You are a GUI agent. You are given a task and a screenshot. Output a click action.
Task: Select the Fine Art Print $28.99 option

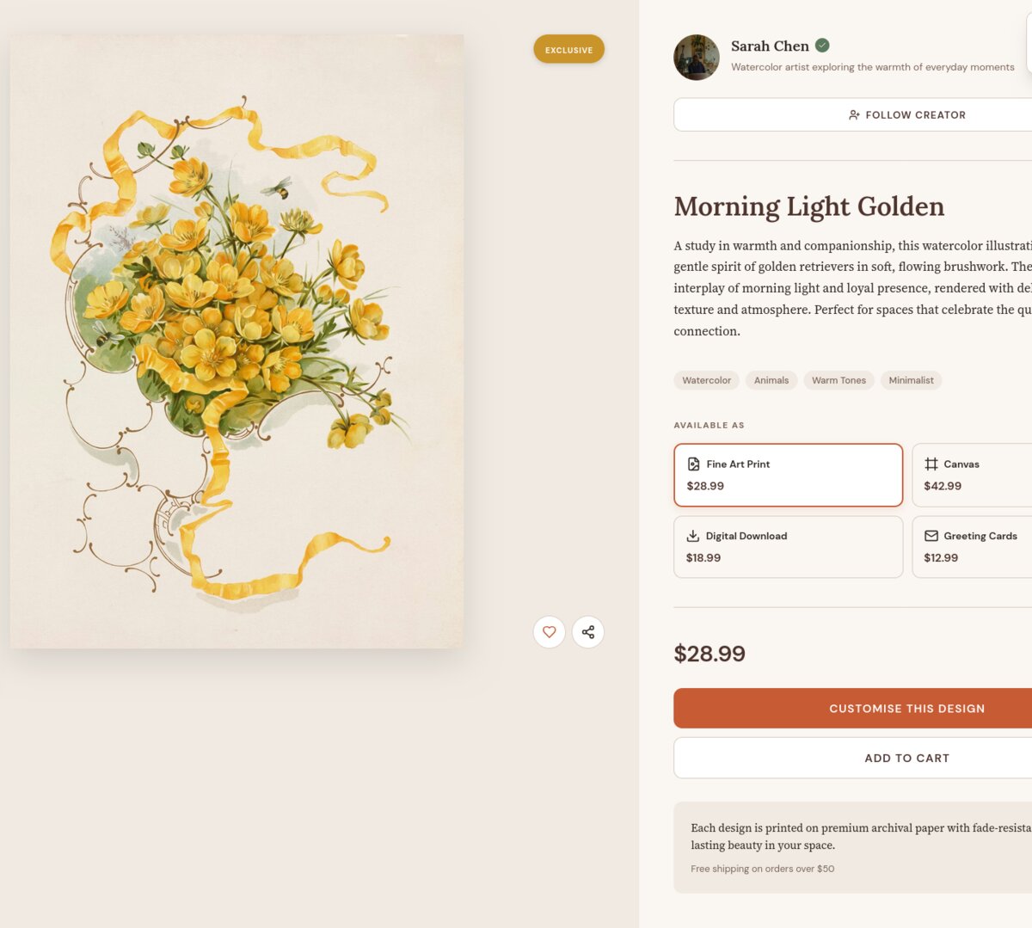tap(788, 475)
